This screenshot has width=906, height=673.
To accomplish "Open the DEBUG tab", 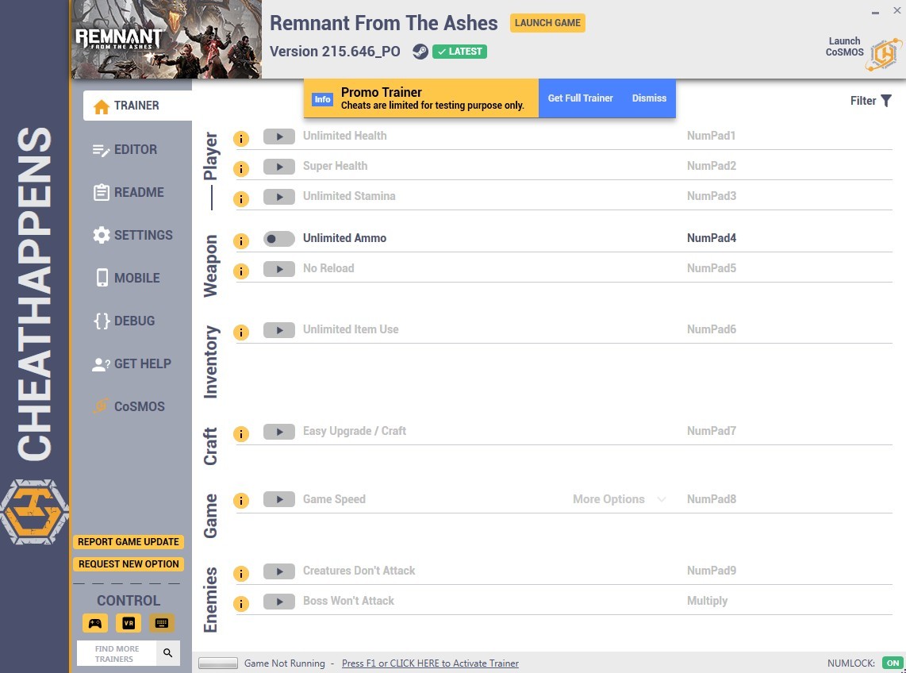I will point(125,321).
